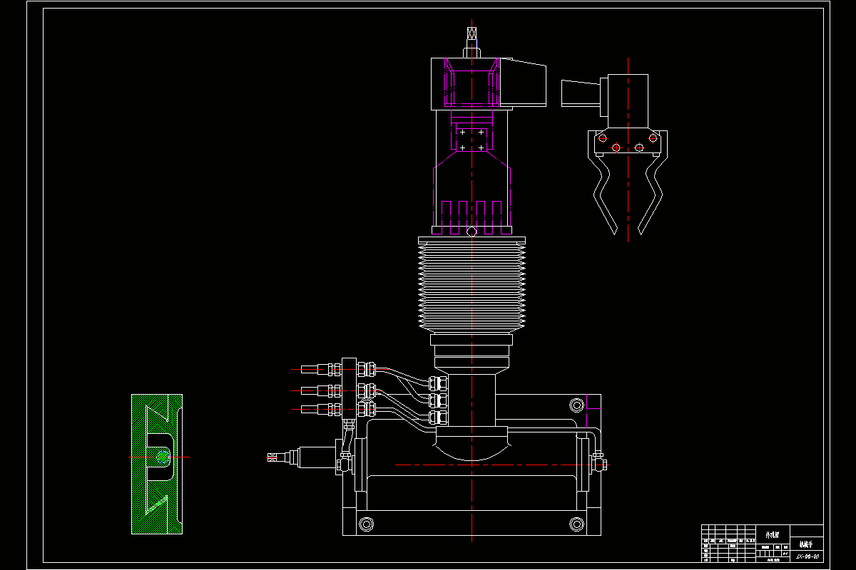Select the lowest of three hose connectors
Viewport: 856px width, 570px height.
coord(322,409)
